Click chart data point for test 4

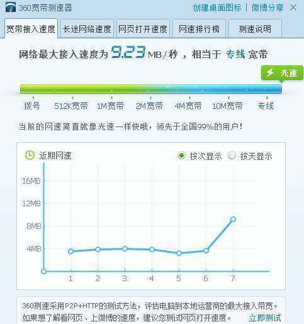click(152, 249)
